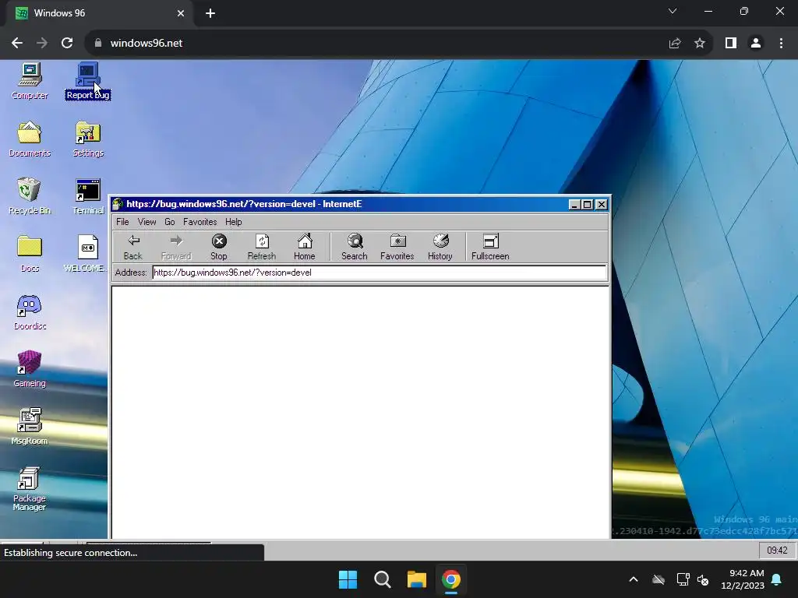
Task: Open File Explorer from taskbar
Action: point(417,579)
